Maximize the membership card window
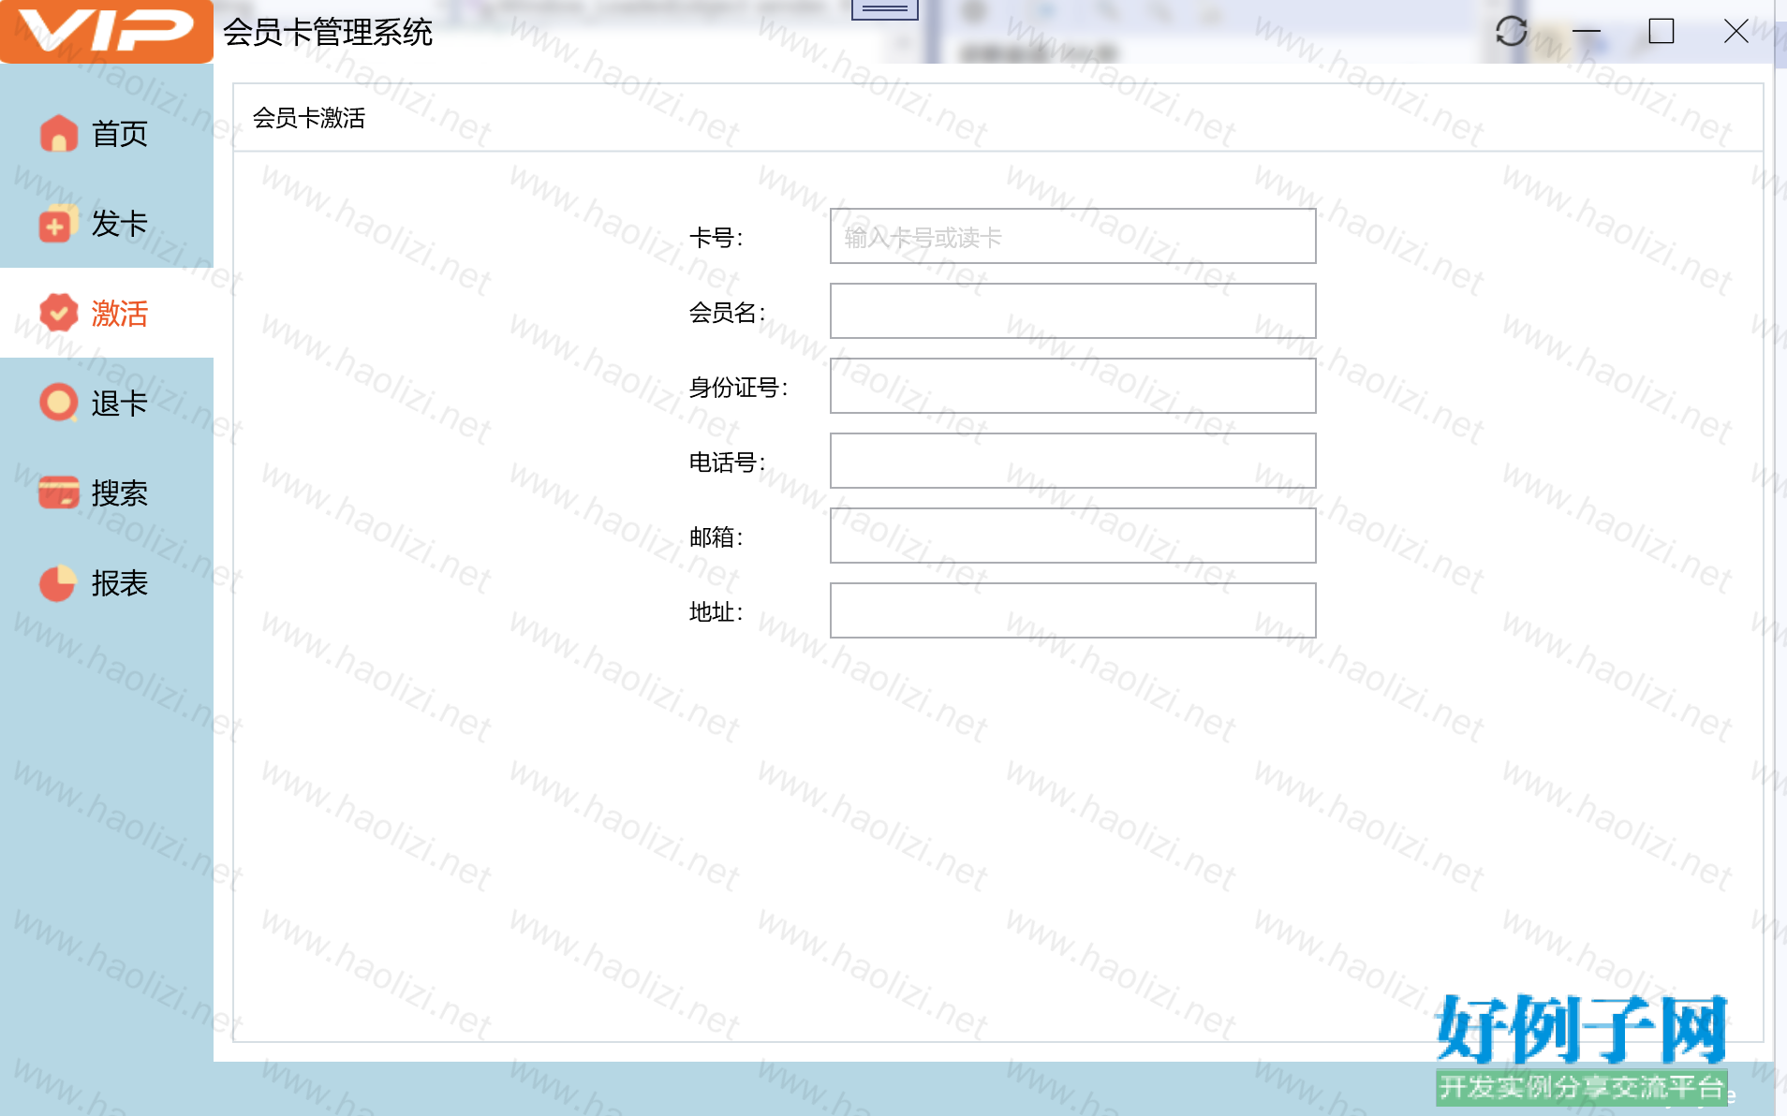This screenshot has width=1787, height=1116. (1661, 31)
